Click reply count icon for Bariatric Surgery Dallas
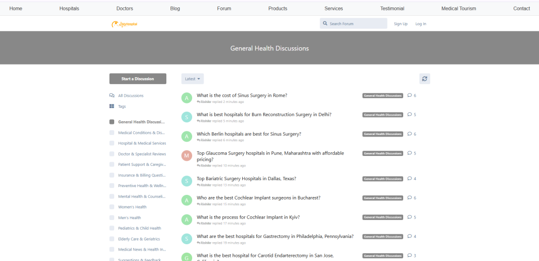The width and height of the screenshot is (539, 261). pos(410,179)
